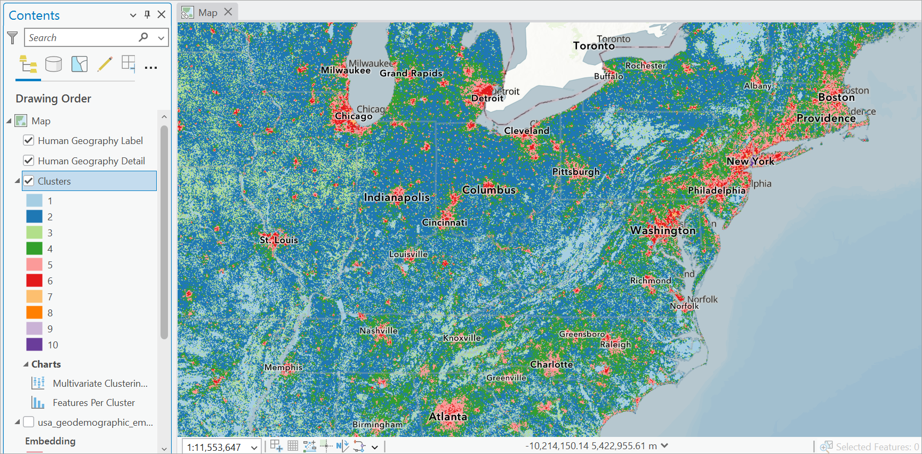Open Multivariate Clustering chart entry
Screen dimensions: 922x454
click(x=100, y=383)
